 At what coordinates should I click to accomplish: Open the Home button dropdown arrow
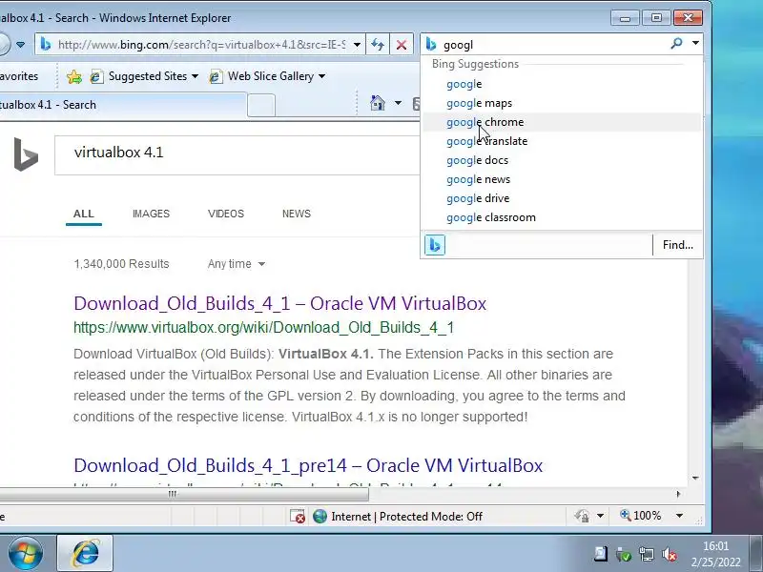click(398, 103)
